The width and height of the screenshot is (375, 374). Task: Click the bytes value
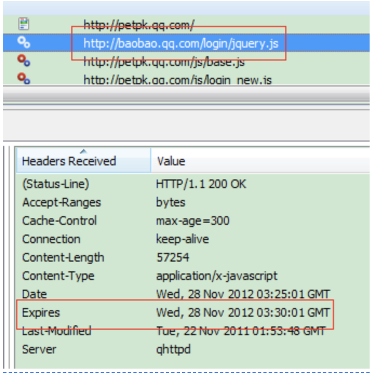click(171, 203)
